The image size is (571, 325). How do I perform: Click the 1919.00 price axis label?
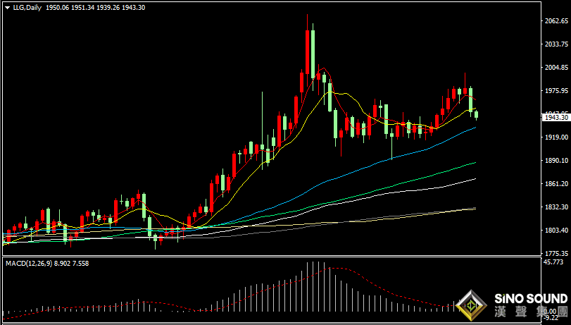556,137
